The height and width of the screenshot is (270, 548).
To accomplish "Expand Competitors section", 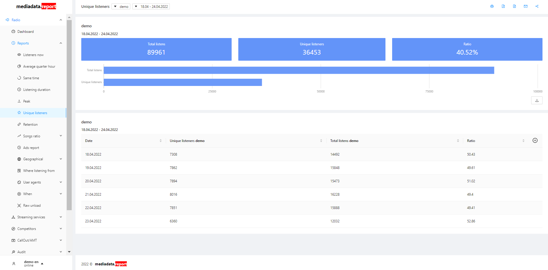I will 61,229.
